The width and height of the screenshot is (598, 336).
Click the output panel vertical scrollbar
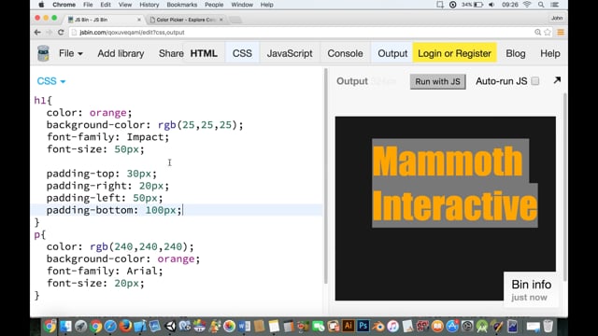pos(564,187)
